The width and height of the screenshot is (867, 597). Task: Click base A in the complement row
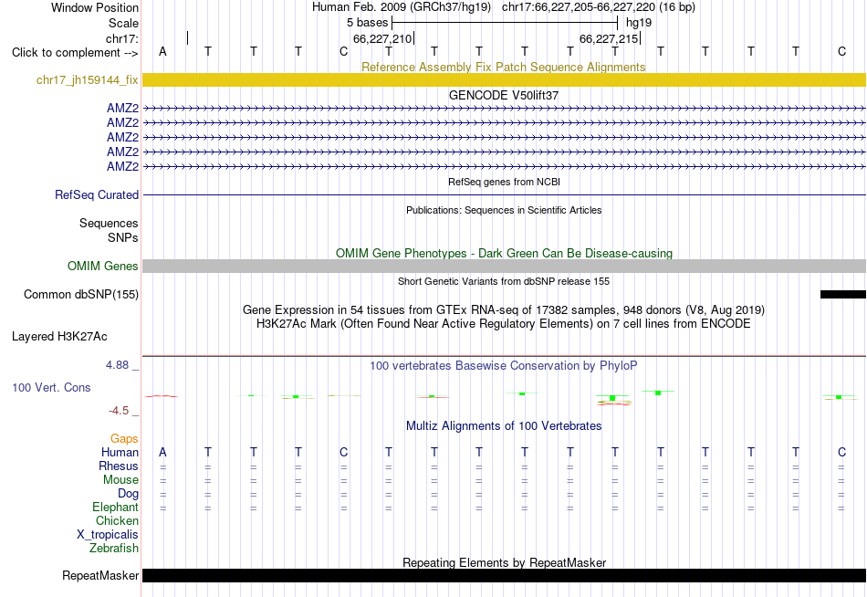(x=162, y=51)
